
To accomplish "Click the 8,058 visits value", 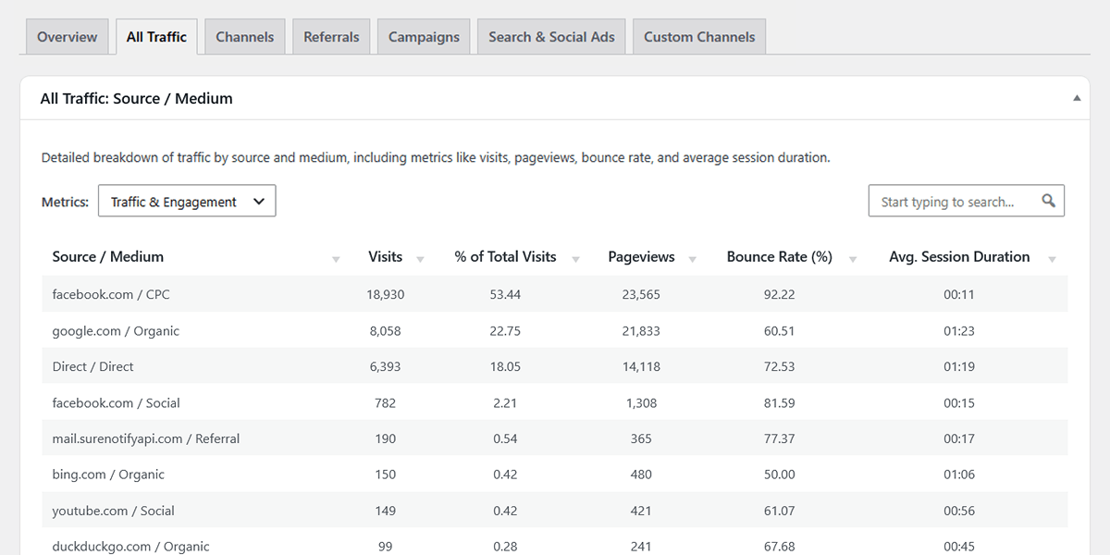I will tap(385, 330).
